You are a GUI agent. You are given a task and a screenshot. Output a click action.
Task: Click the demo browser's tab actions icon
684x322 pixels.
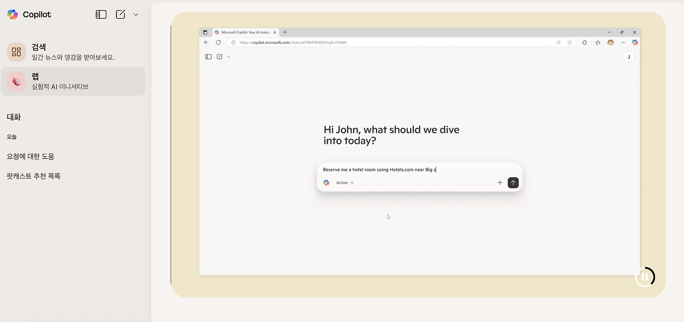tap(205, 32)
